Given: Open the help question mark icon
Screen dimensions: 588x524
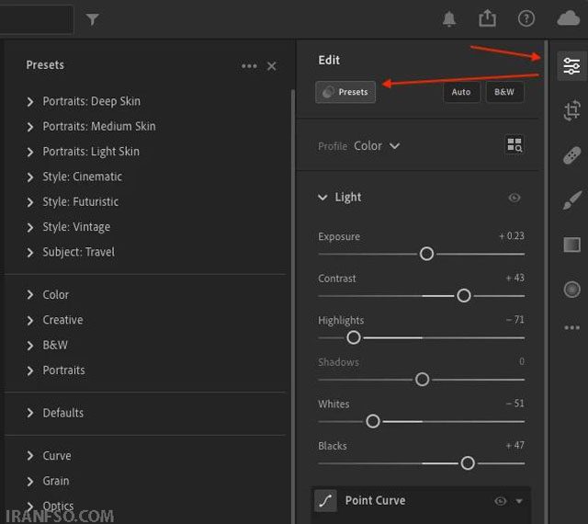Looking at the screenshot, I should (526, 18).
